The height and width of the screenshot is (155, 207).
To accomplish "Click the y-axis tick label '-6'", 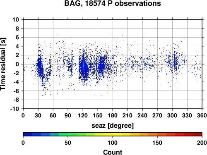I will 16,91.
